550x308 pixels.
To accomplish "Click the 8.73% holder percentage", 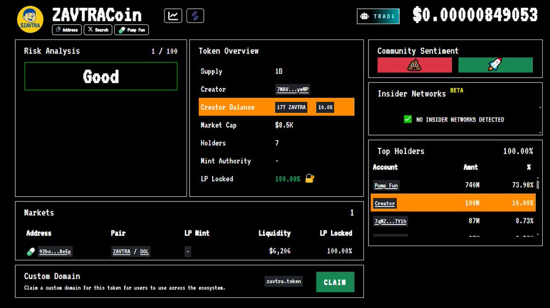I will (x=524, y=221).
